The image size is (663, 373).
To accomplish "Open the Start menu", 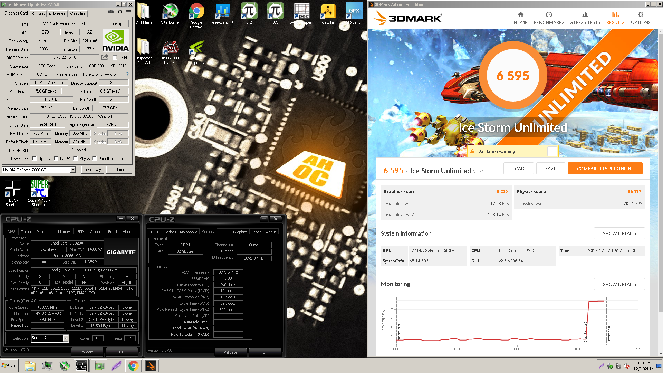I will coord(9,366).
